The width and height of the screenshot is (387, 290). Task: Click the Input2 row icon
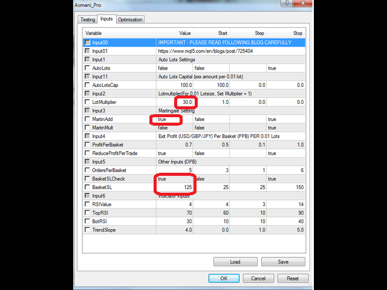pyautogui.click(x=87, y=94)
